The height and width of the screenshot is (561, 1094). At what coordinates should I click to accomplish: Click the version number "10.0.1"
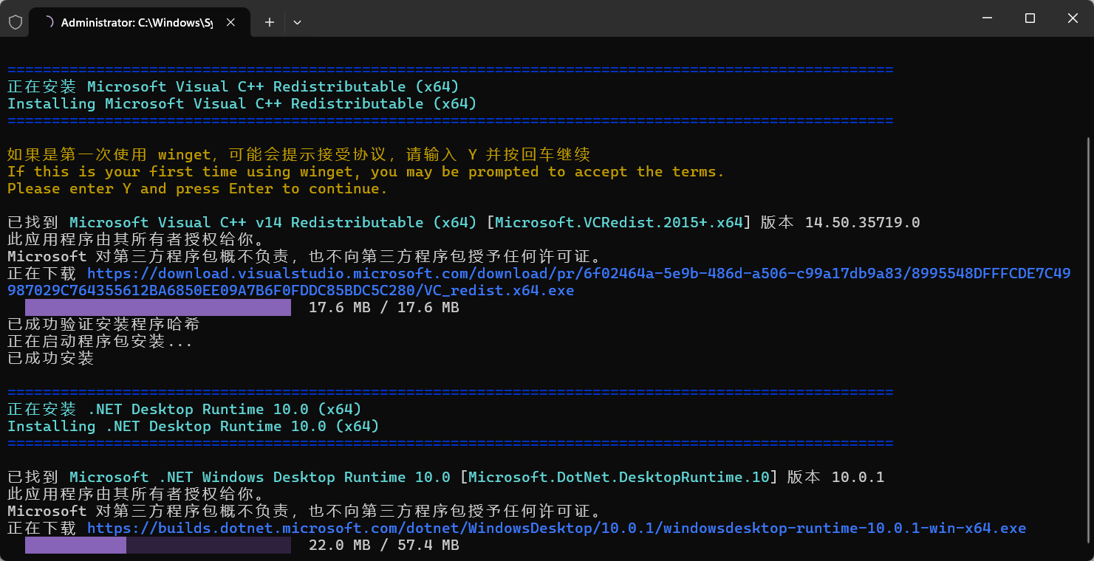(x=858, y=478)
